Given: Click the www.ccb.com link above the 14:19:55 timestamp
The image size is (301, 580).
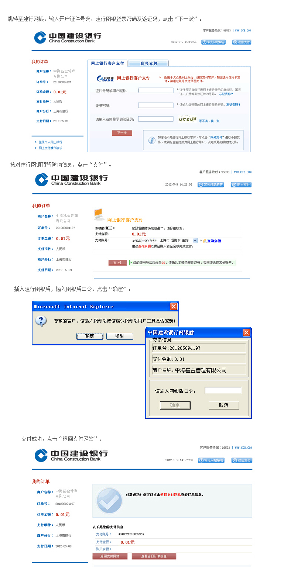Looking at the screenshot, I should tap(243, 31).
